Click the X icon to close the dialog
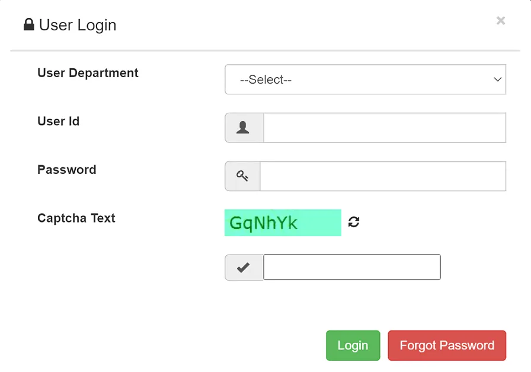Screen dimensions: 531x372 [x=500, y=21]
